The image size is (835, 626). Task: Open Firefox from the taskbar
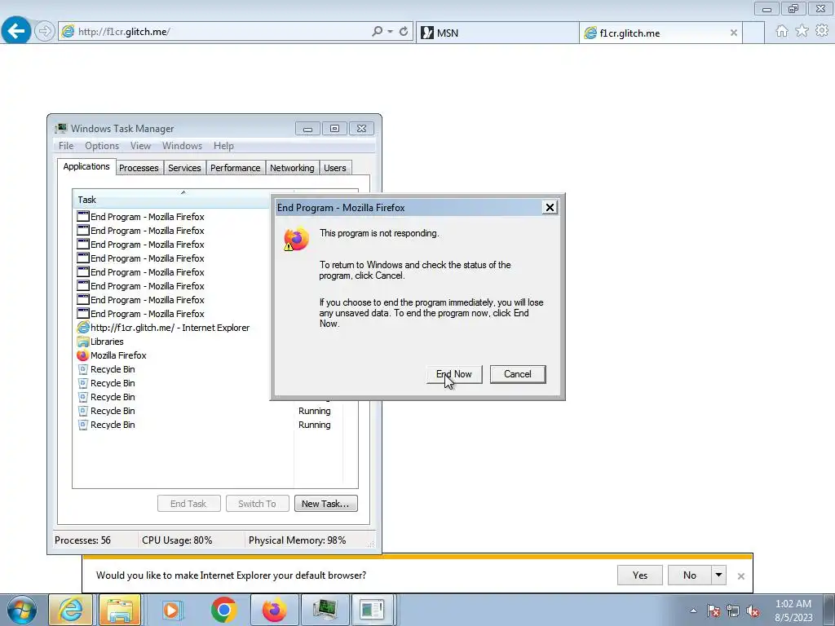[x=275, y=610]
